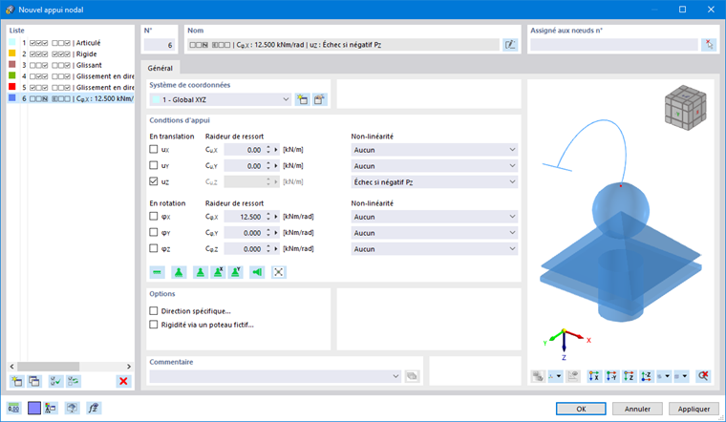Create a new coordinate system icon

pyautogui.click(x=303, y=99)
